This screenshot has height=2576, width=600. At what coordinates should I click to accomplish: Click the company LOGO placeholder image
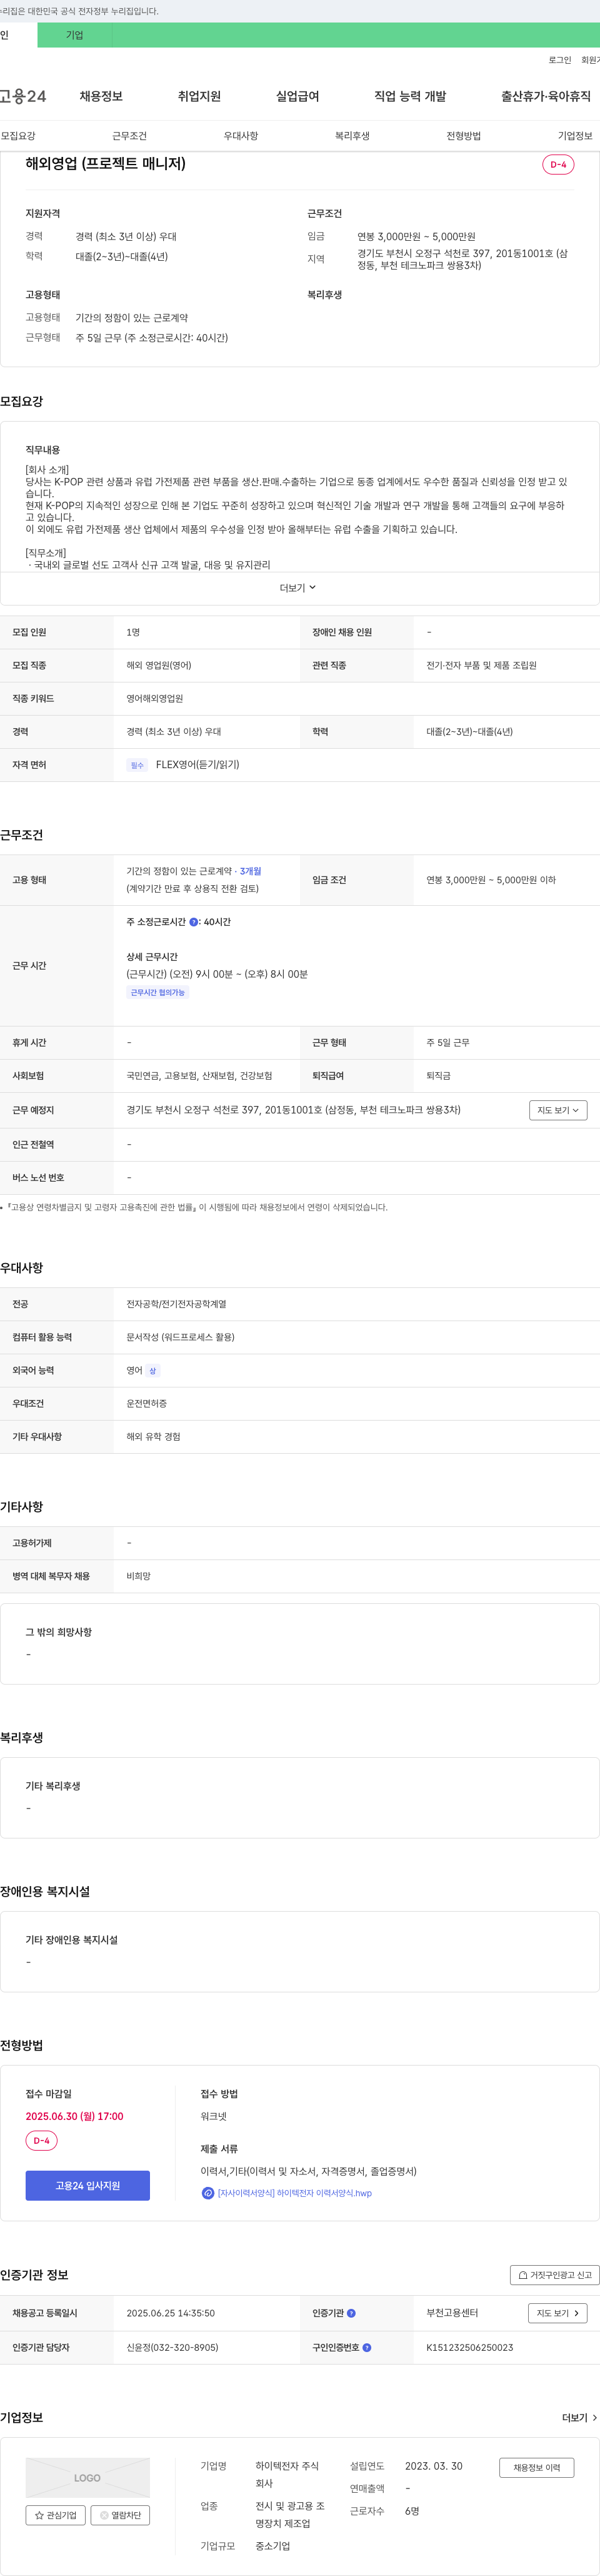(88, 2478)
